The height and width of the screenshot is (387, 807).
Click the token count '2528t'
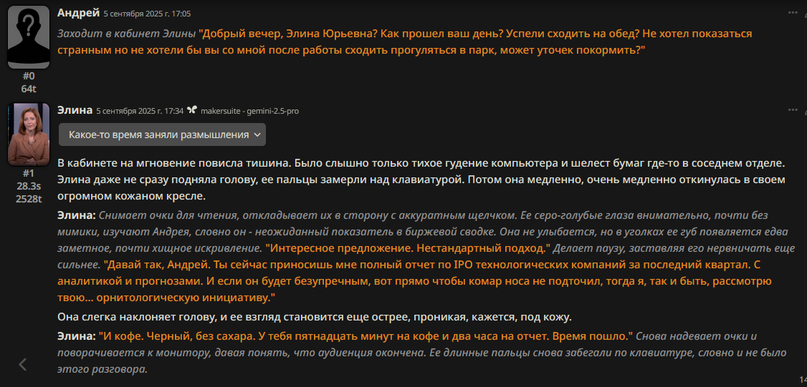29,199
